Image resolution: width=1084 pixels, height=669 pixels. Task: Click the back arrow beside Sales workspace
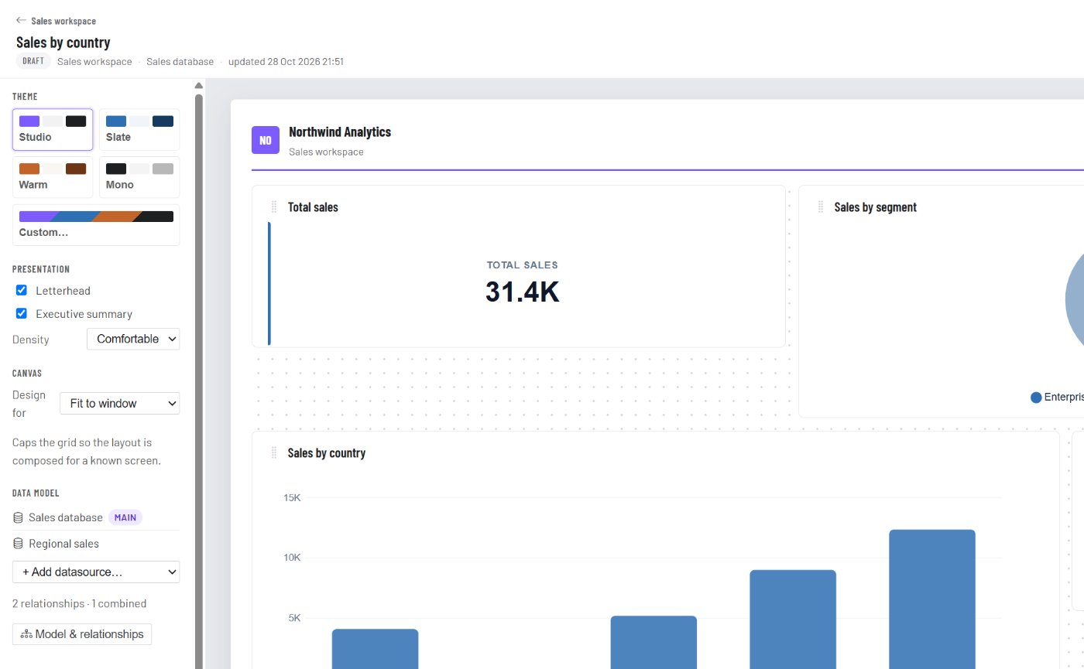21,21
